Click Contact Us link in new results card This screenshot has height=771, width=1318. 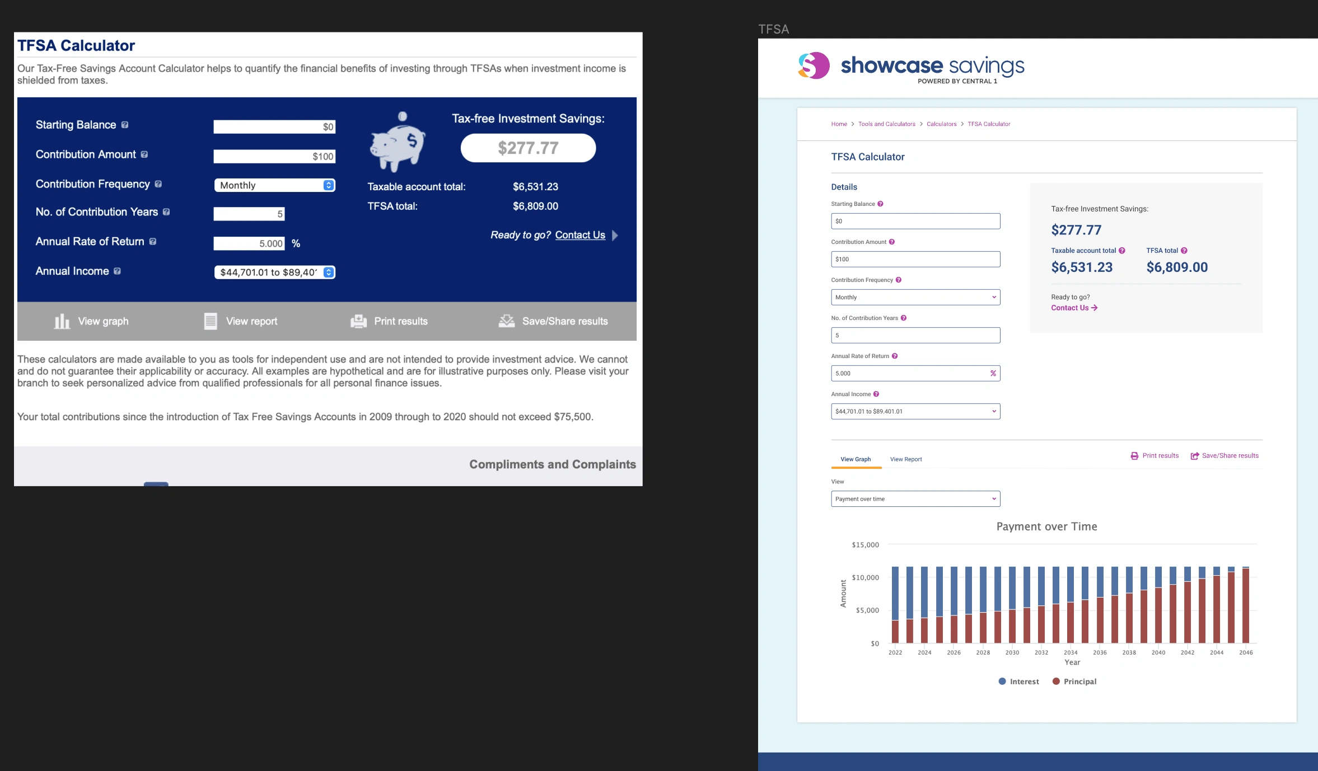click(1074, 308)
